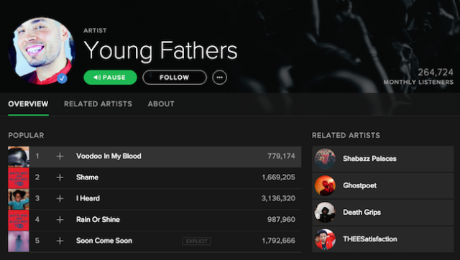Add I Heard using the plus icon
The width and height of the screenshot is (460, 260).
[x=60, y=198]
